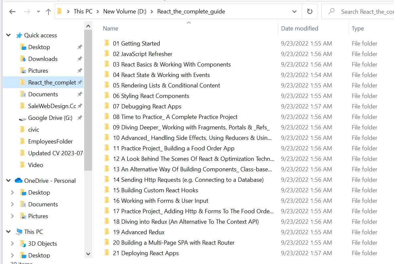This screenshot has height=264, width=394.
Task: Expand Pictures under OneDrive - Personal
Action: [12, 216]
